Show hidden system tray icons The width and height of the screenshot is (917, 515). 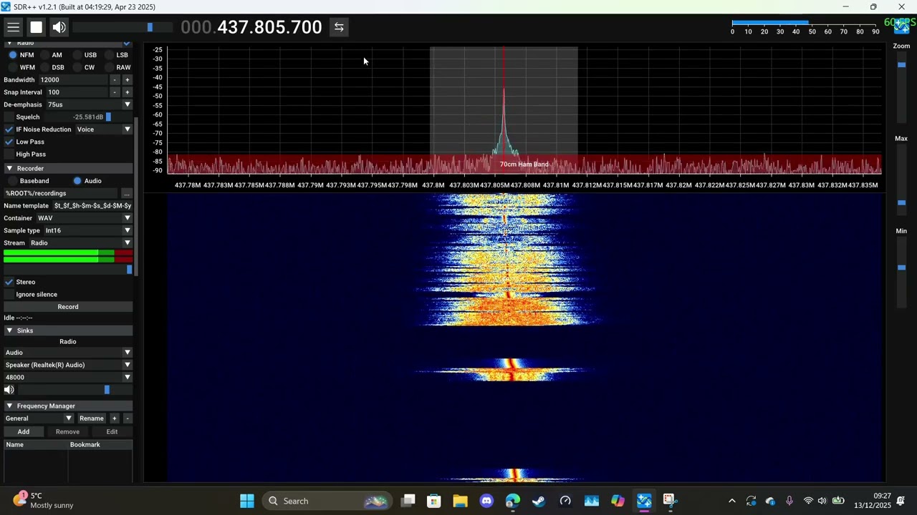click(x=731, y=501)
